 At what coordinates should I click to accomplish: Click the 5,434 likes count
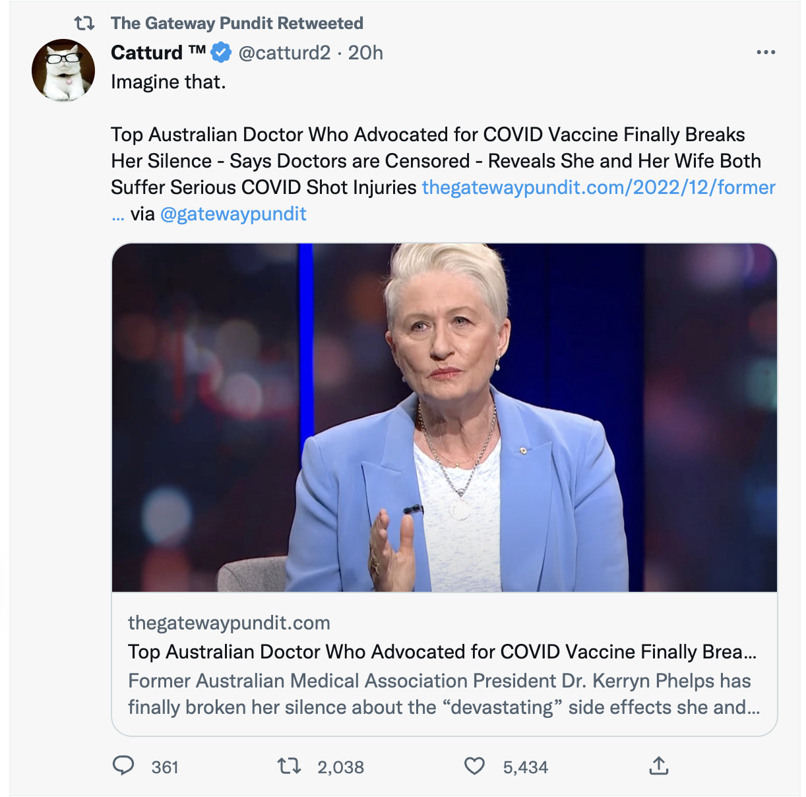(525, 767)
